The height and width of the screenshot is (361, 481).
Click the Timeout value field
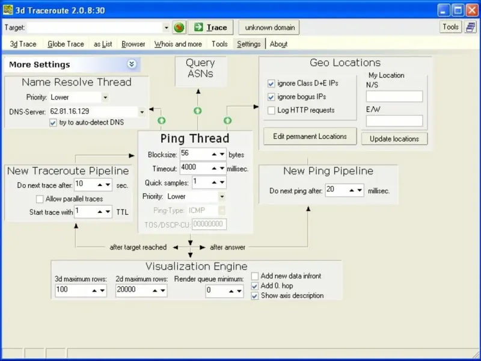pos(195,168)
